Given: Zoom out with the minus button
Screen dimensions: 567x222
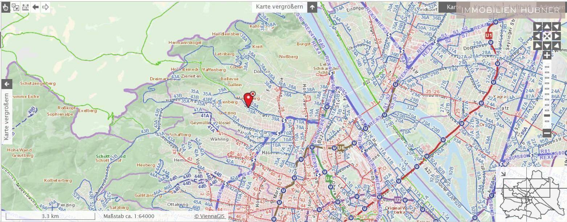Looking at the screenshot, I should [547, 133].
